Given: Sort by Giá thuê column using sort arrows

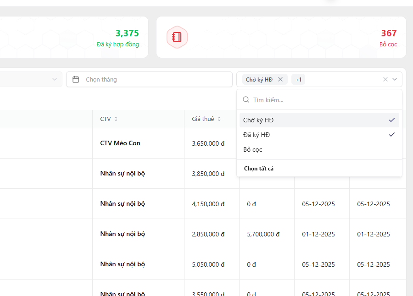Looking at the screenshot, I should pos(219,119).
